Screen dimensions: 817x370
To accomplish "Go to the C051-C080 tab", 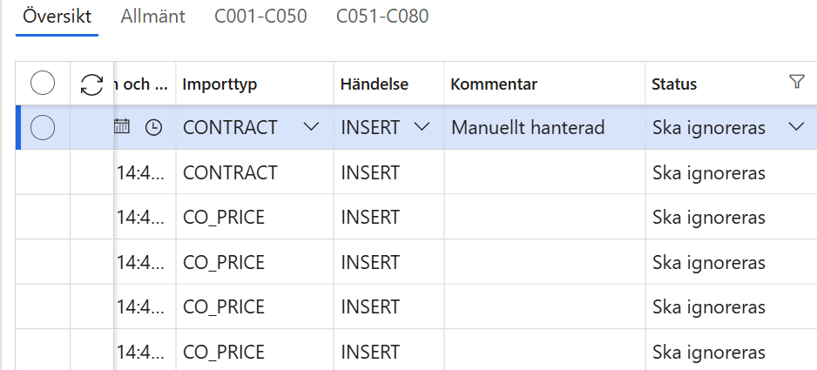I will pyautogui.click(x=382, y=17).
